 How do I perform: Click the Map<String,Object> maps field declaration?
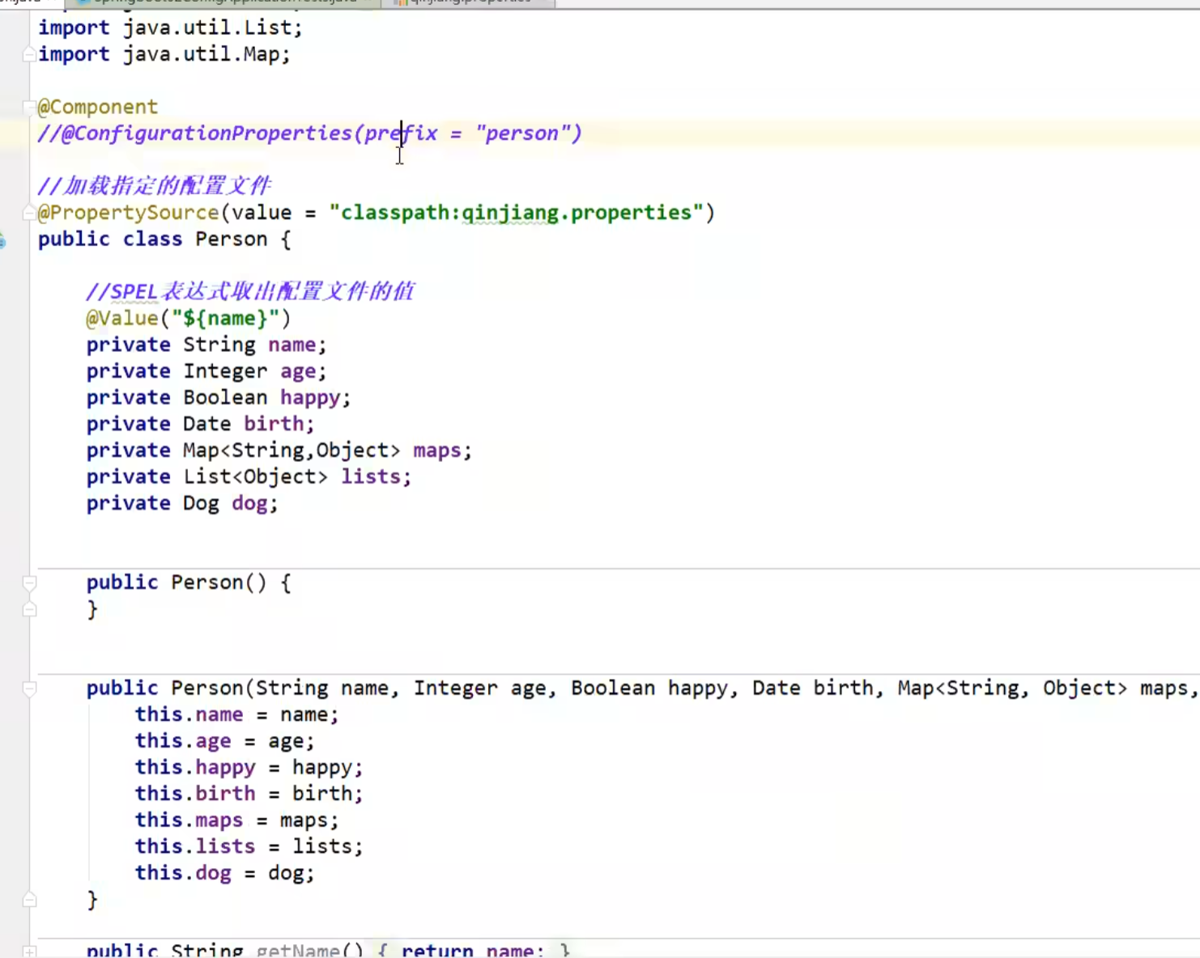279,450
